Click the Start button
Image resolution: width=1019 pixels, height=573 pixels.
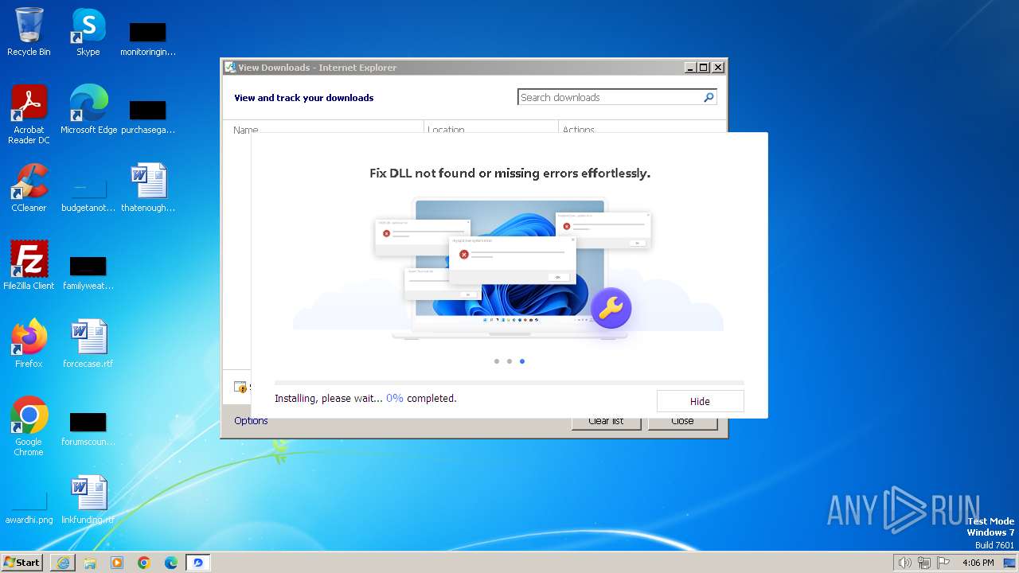click(x=22, y=562)
